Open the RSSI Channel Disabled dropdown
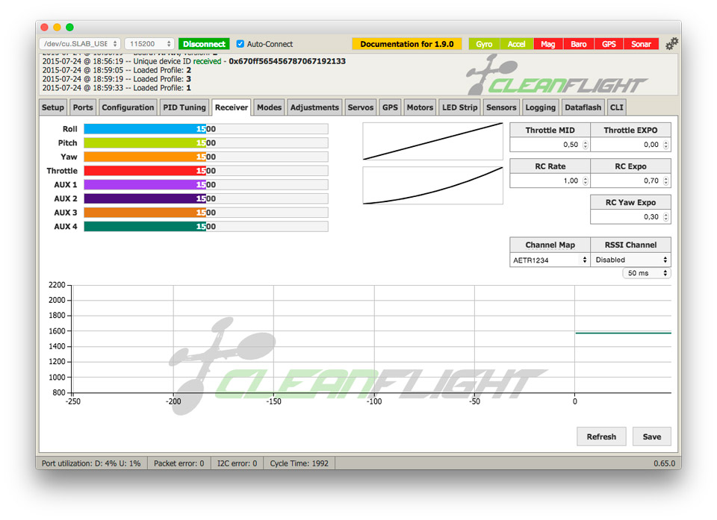Image resolution: width=717 pixels, height=520 pixels. (x=631, y=260)
